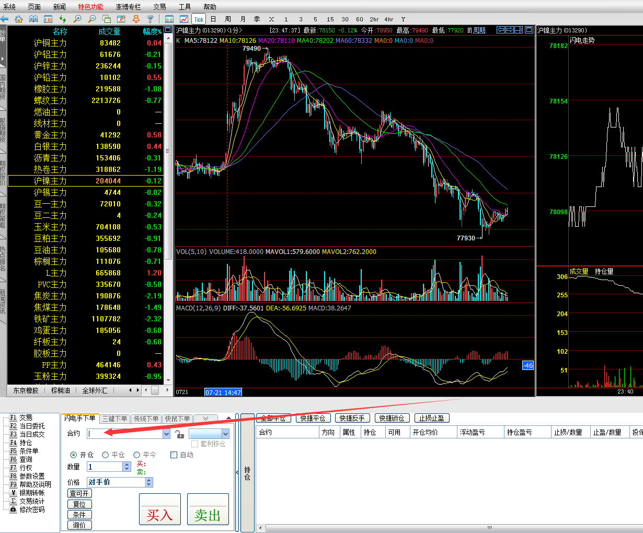Click the line chart toolbar icon

pos(184,19)
